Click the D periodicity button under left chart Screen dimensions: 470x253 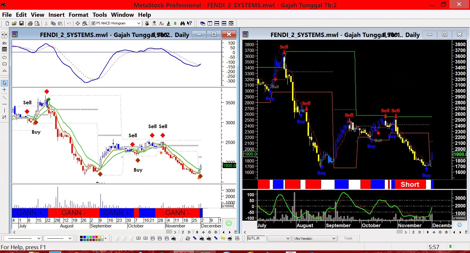189,232
